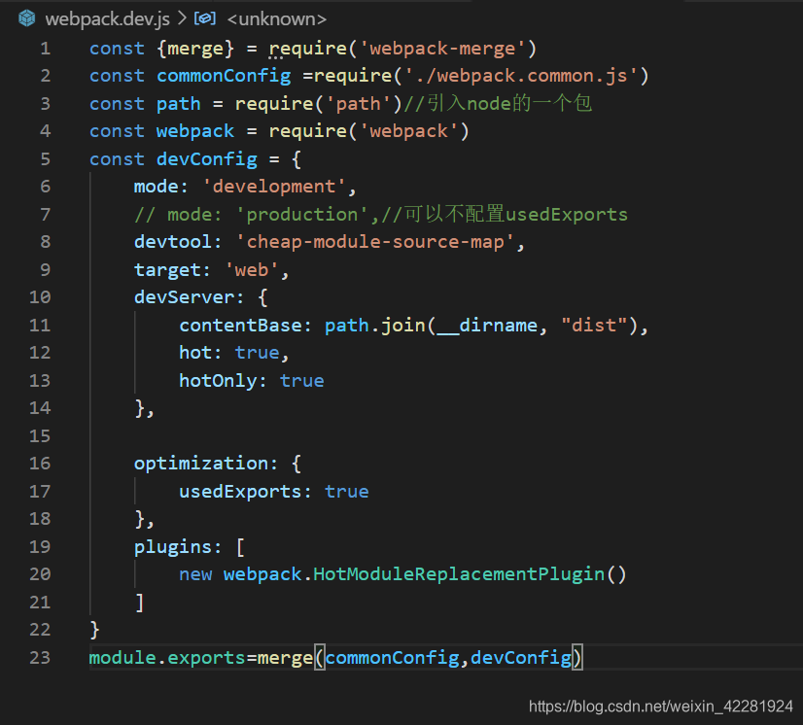The width and height of the screenshot is (803, 725).
Task: Click the merge call on line 23
Action: (x=285, y=657)
